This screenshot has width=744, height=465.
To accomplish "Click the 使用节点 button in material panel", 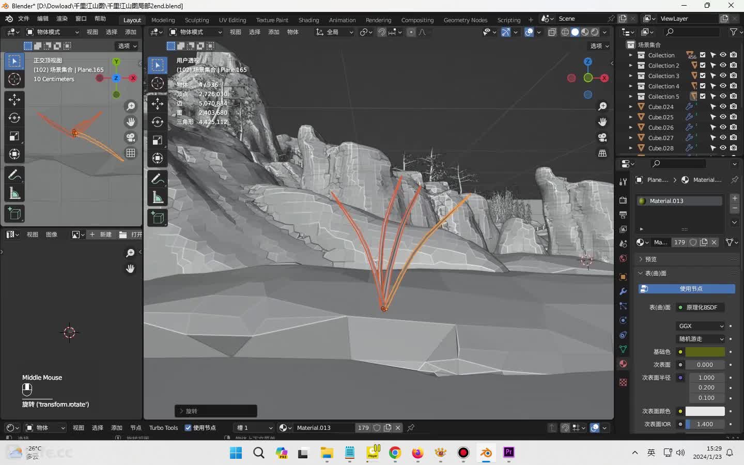I will [x=687, y=289].
